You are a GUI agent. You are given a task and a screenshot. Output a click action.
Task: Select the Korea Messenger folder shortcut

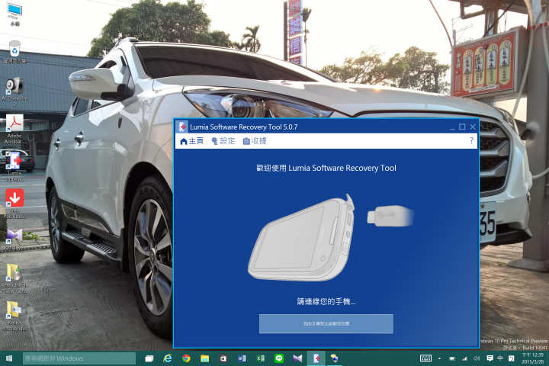click(x=14, y=316)
